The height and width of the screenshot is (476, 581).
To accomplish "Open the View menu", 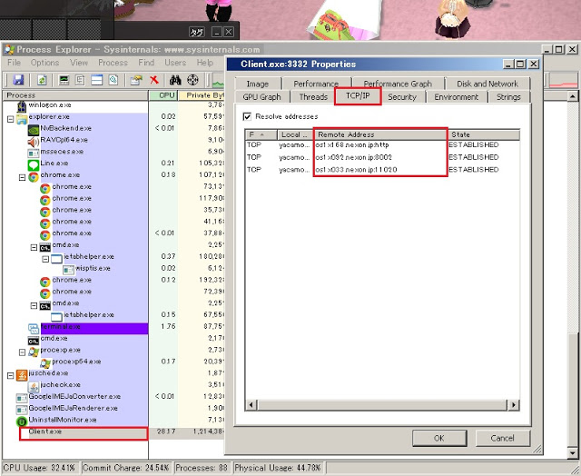I will (x=79, y=63).
